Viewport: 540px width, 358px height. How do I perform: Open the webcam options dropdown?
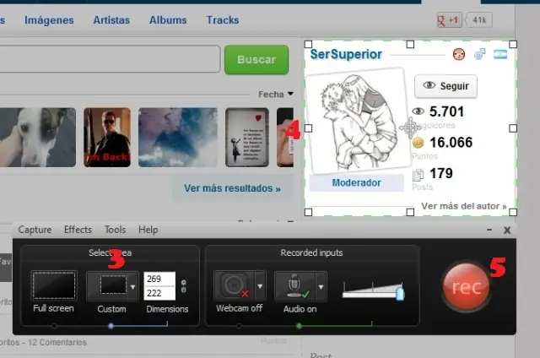261,286
